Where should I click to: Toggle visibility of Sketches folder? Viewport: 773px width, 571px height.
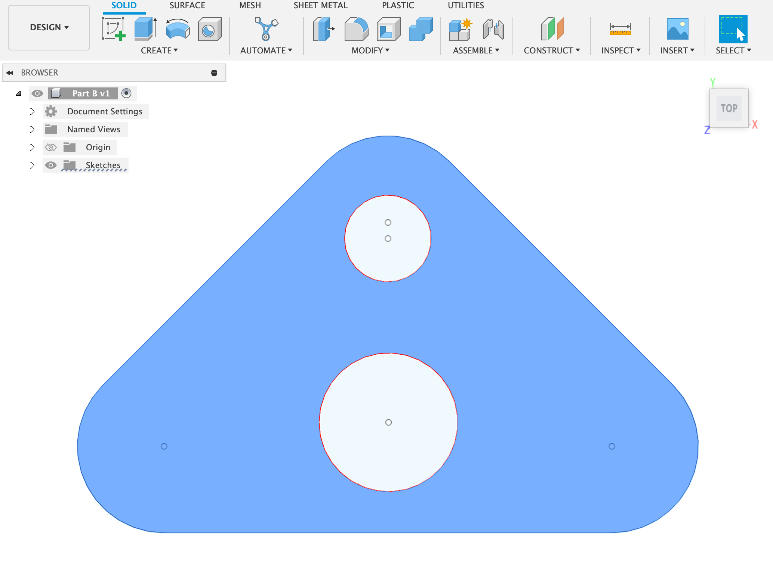tap(51, 165)
